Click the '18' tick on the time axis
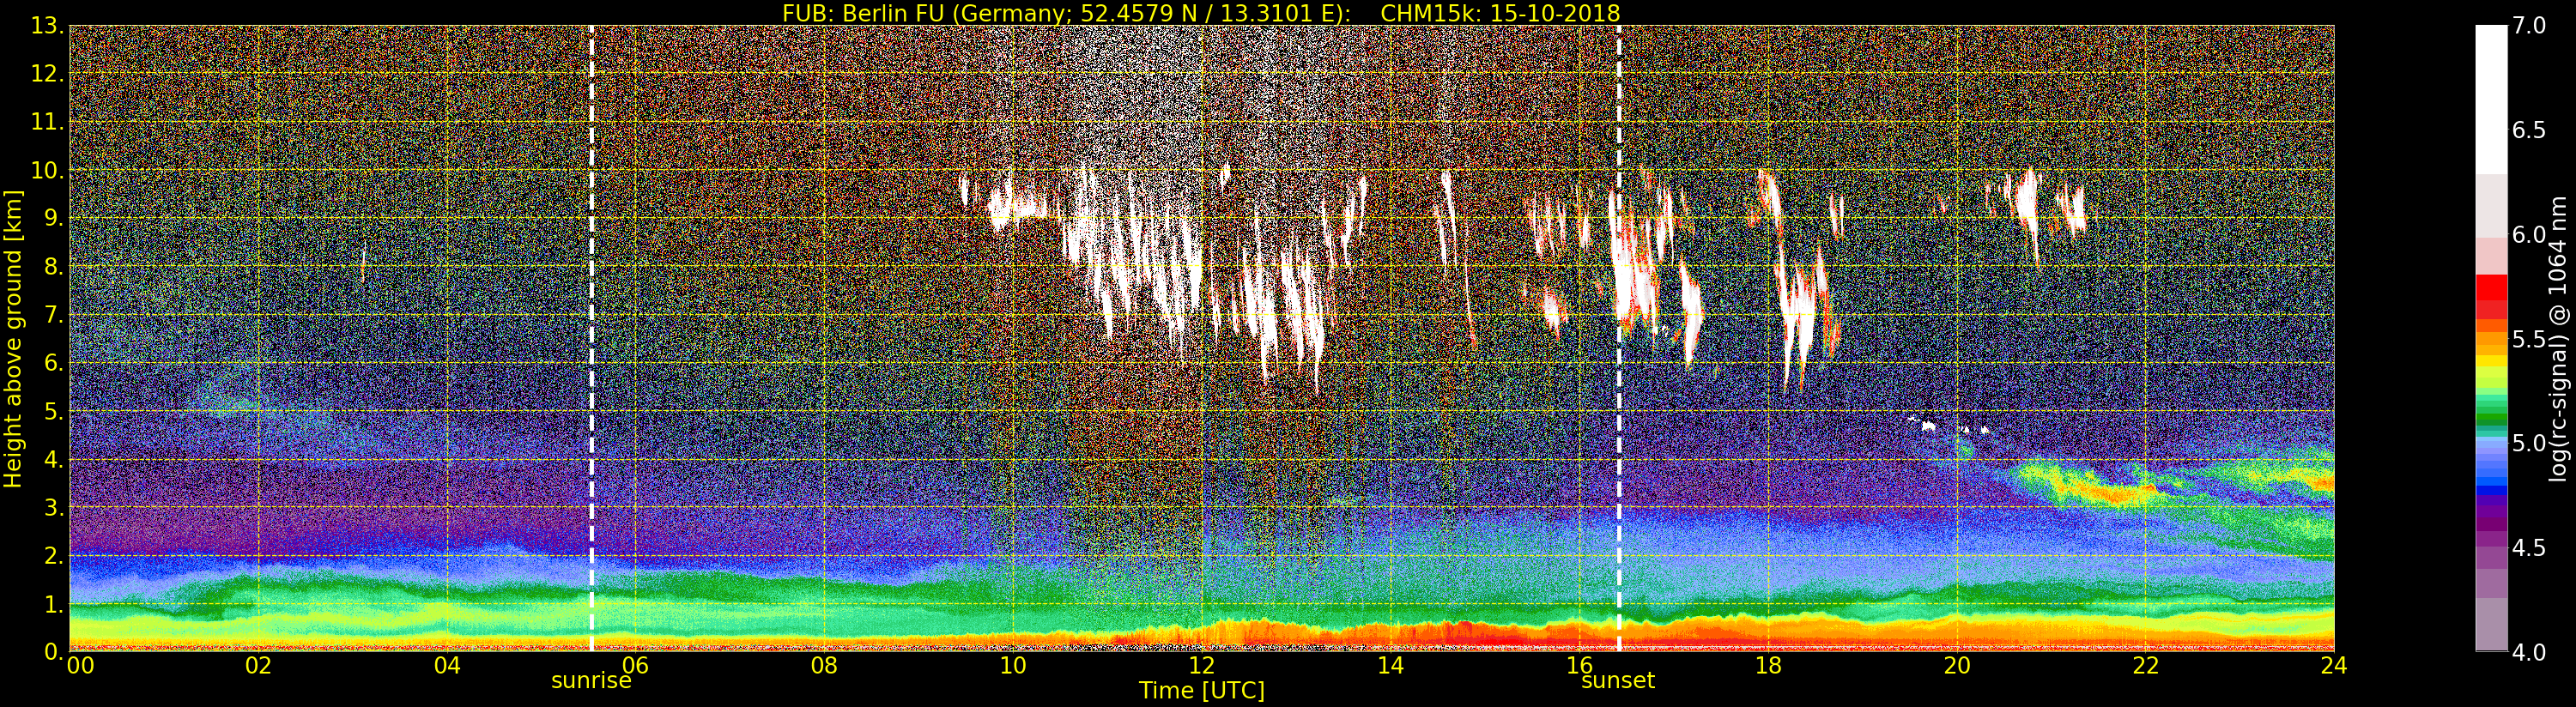The width and height of the screenshot is (2576, 707). click(x=1768, y=666)
